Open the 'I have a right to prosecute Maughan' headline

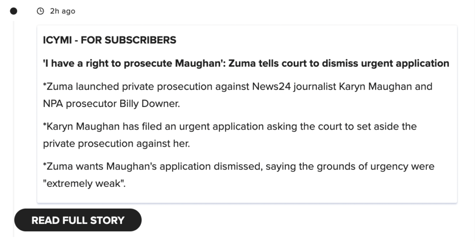pyautogui.click(x=246, y=63)
